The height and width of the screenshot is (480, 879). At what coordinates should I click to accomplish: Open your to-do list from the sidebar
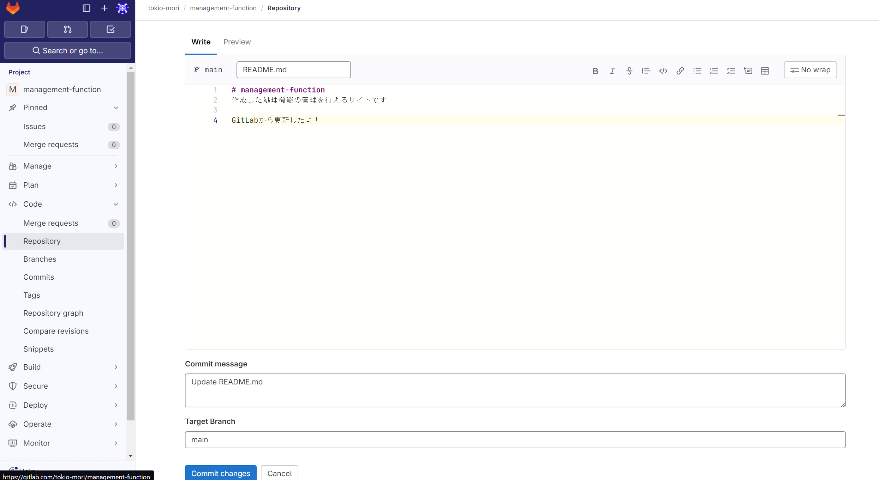[x=110, y=29]
